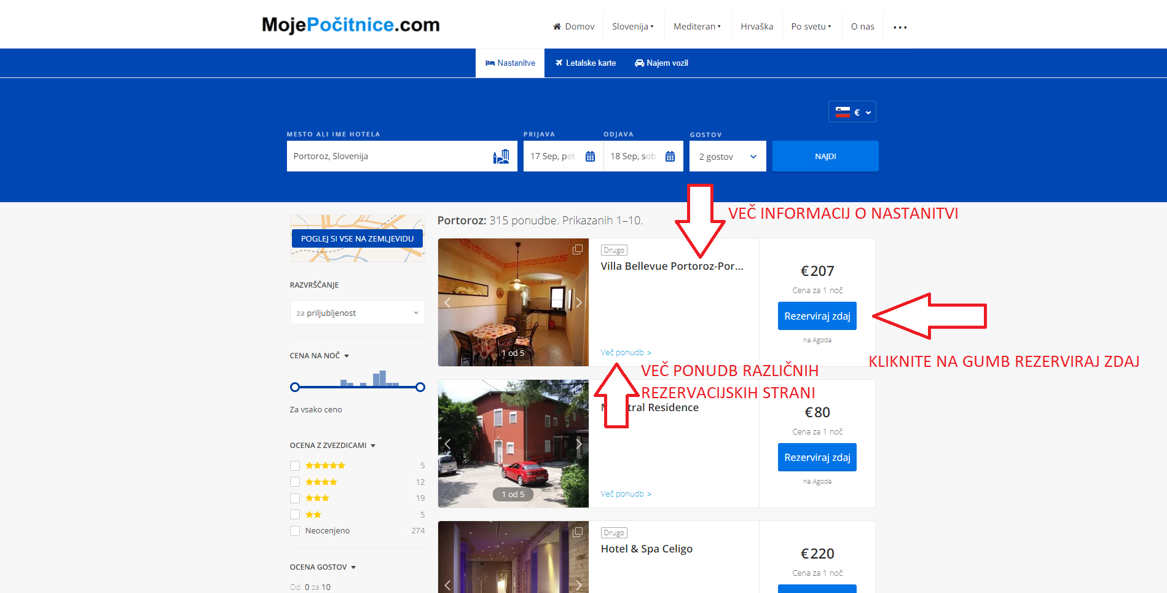This screenshot has width=1167, height=593.
Task: Show next photo of Villa Bellevue
Action: (578, 302)
